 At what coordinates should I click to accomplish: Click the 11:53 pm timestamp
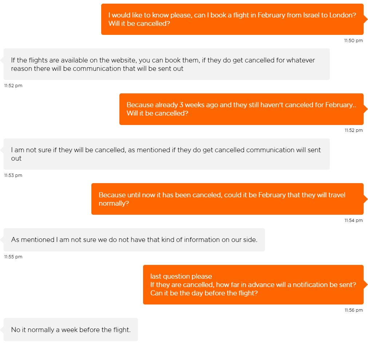[x=13, y=175]
